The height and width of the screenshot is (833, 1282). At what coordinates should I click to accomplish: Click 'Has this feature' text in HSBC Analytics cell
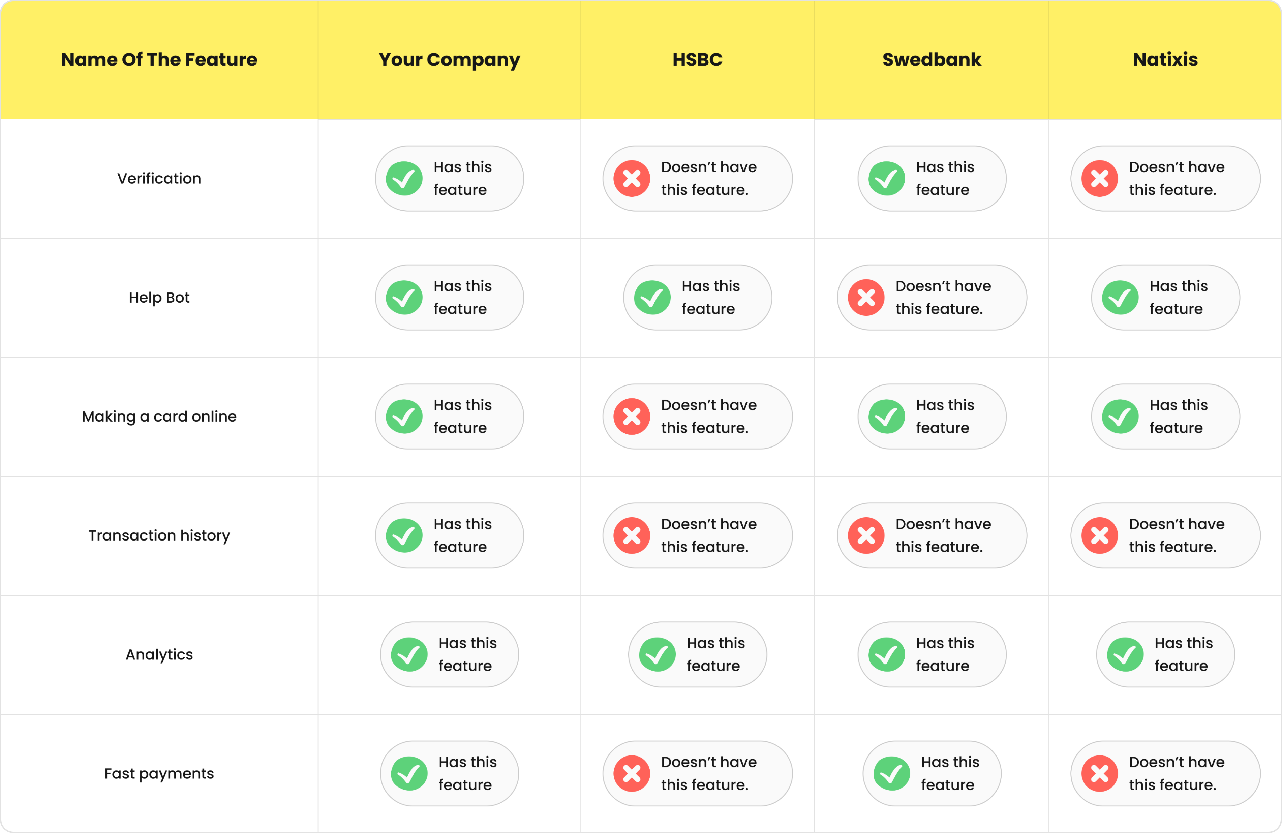[716, 654]
